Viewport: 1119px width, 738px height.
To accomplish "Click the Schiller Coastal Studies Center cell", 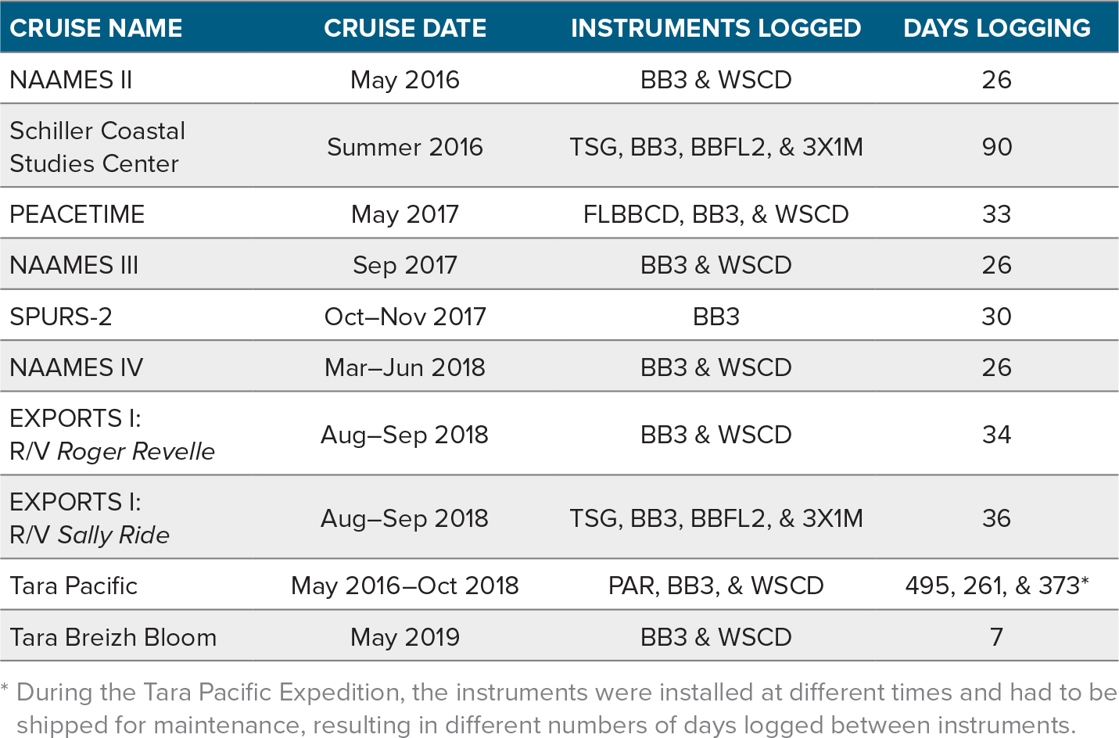I will coord(98,147).
